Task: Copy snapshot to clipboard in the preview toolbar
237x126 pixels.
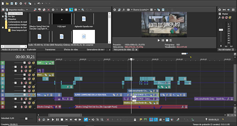Action: [159, 10]
